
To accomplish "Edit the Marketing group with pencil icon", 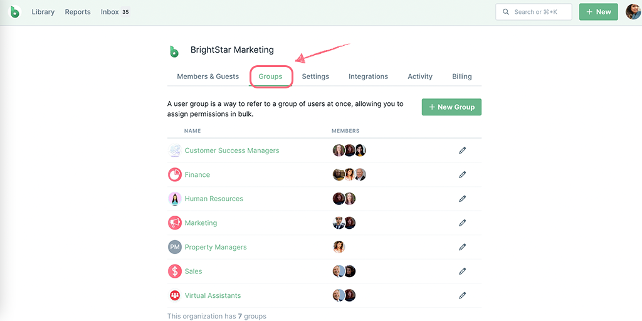I will (x=462, y=223).
